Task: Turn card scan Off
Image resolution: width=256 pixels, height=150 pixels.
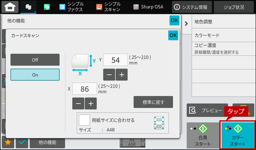Action: point(35,60)
